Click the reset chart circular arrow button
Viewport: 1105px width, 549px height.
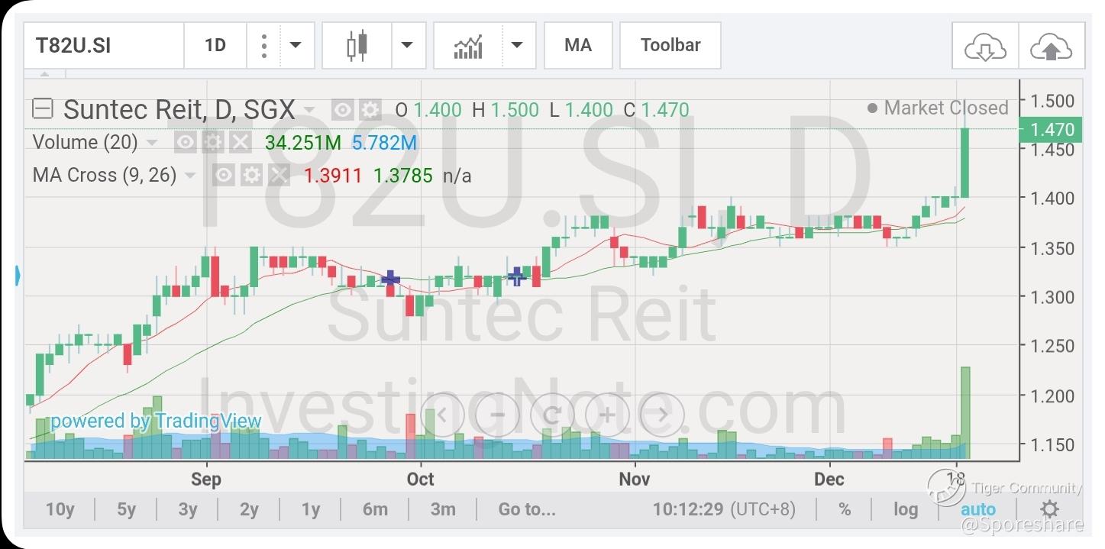click(x=551, y=415)
